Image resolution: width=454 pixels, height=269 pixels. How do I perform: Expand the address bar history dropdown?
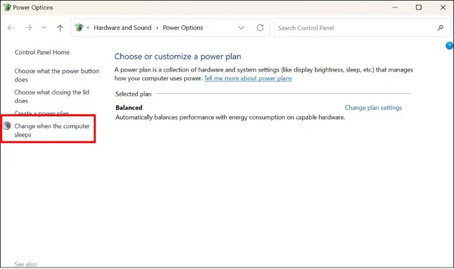241,28
